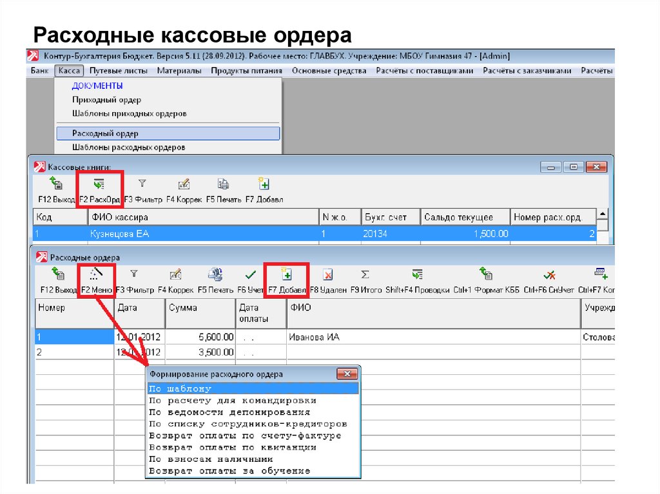Choose По расчету для командировки option
Screen dimensions: 660x494
(232, 401)
